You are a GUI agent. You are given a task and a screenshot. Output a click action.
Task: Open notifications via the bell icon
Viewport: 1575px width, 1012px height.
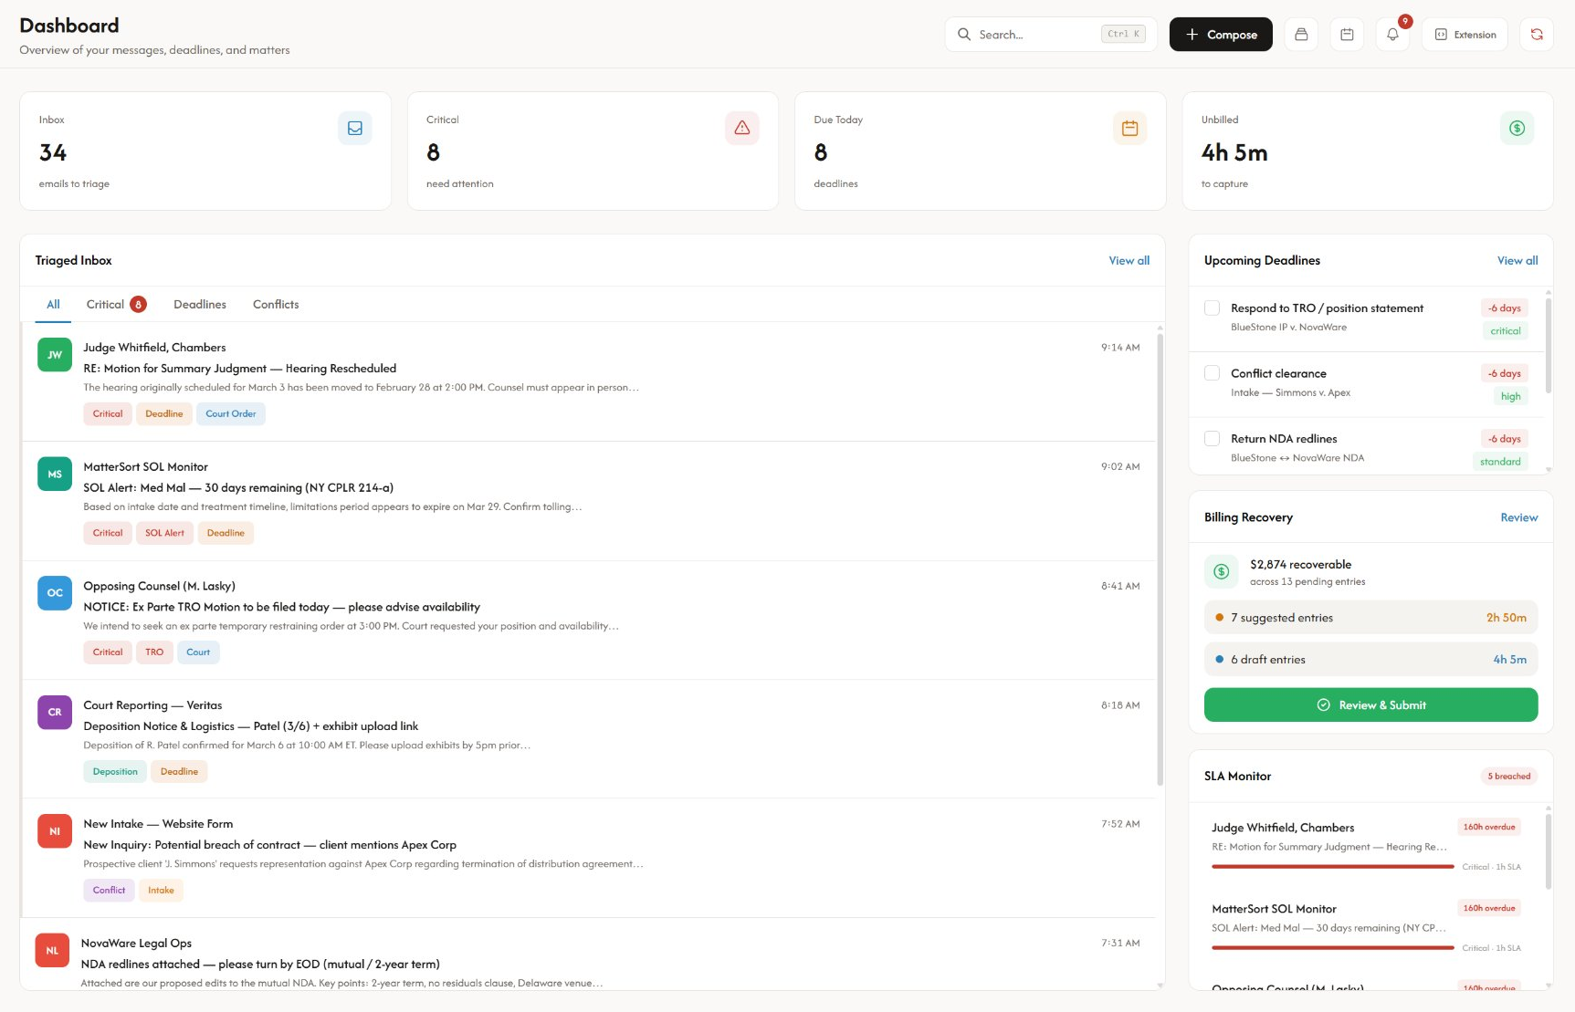[1391, 34]
